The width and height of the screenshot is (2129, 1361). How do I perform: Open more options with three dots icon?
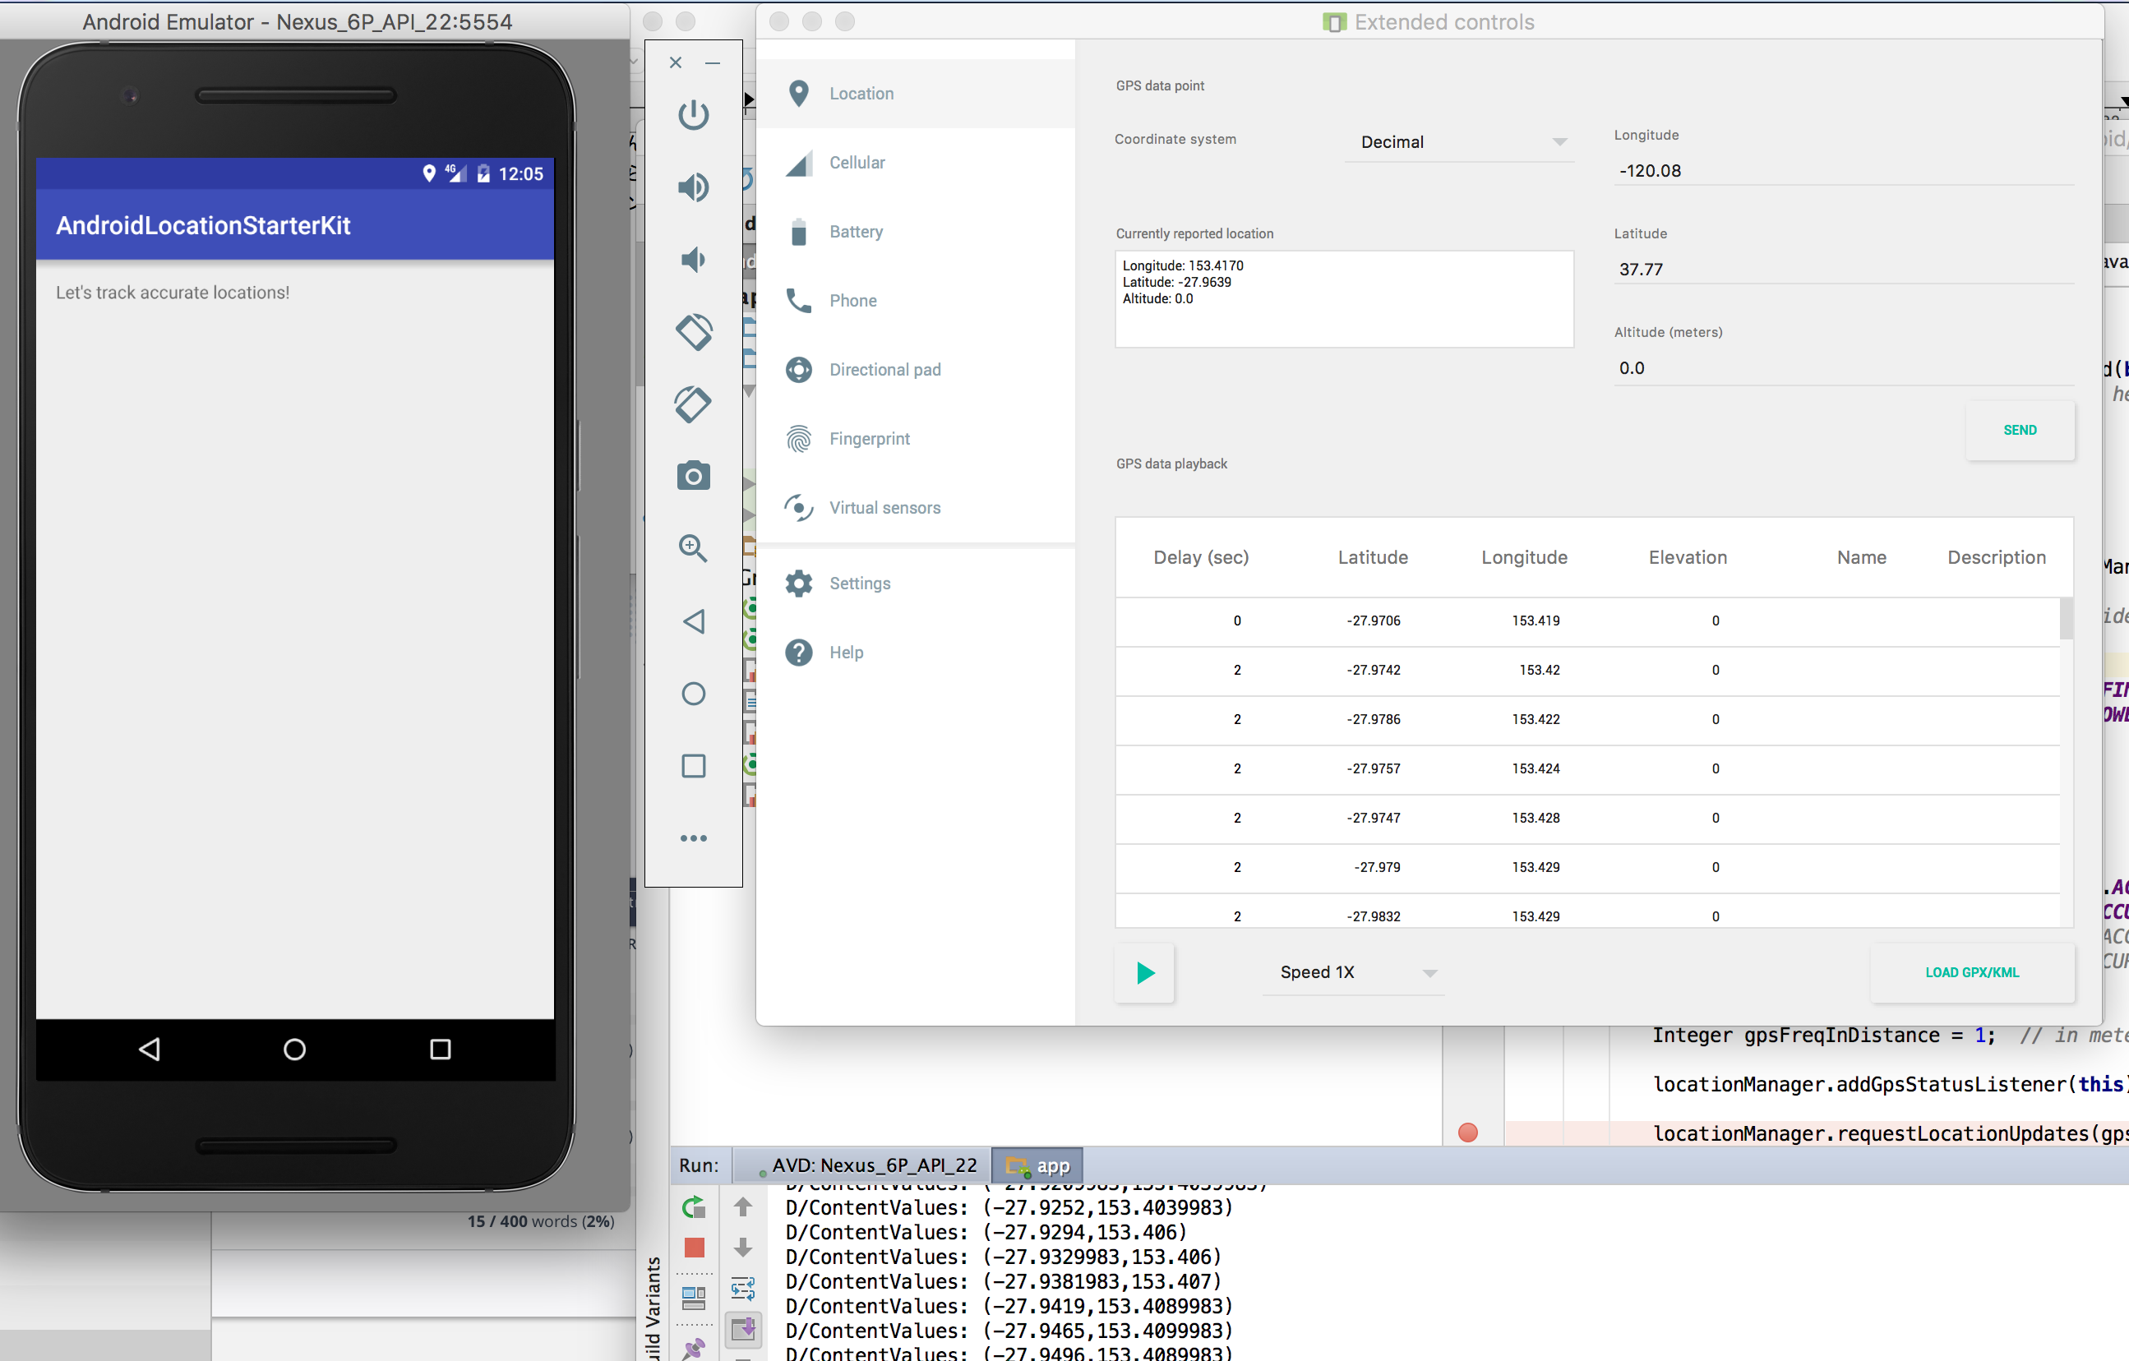tap(693, 837)
